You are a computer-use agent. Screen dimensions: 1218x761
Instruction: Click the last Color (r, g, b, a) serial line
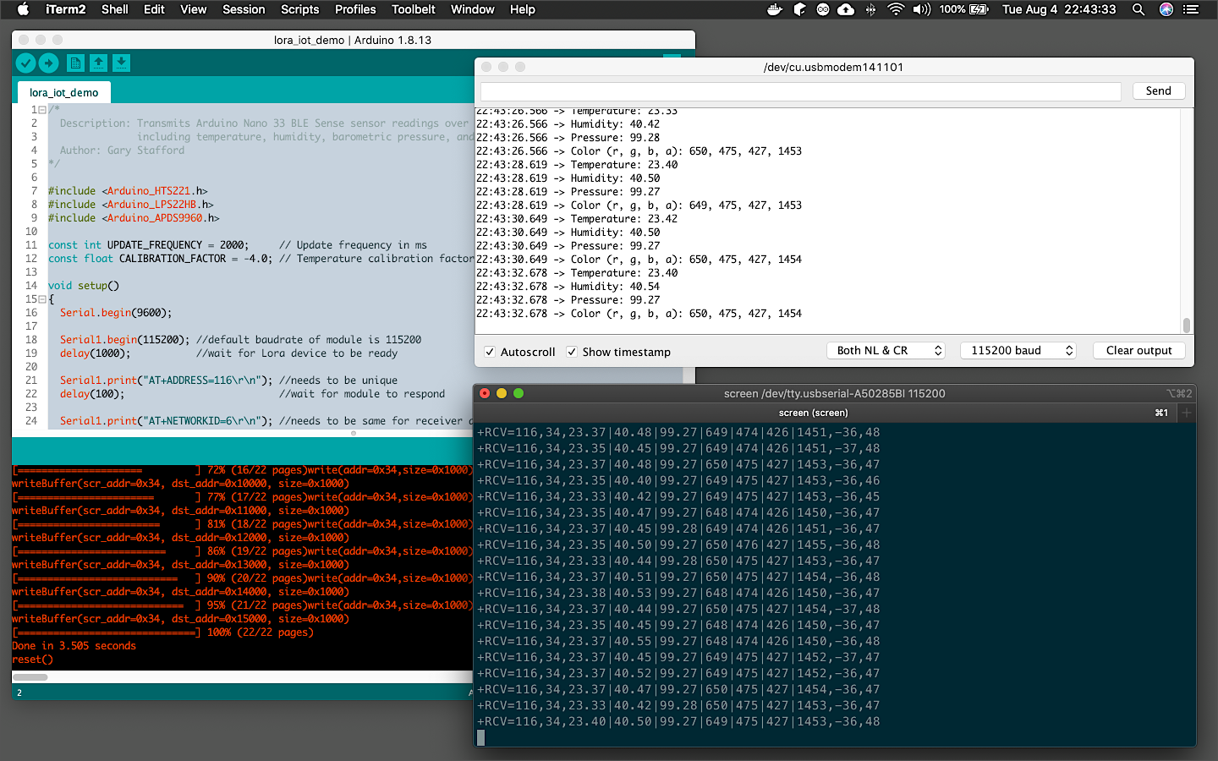[639, 314]
